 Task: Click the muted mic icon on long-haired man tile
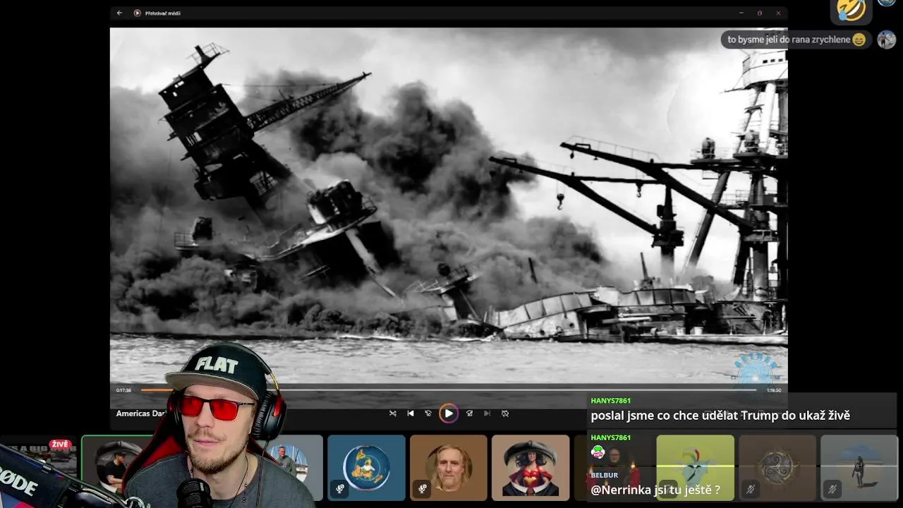[x=422, y=488]
